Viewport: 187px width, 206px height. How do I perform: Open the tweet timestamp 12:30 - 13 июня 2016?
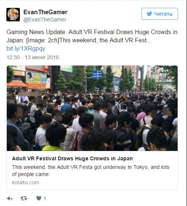pos(33,57)
